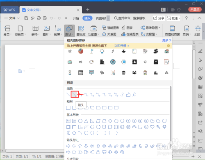Expand quick access toolbar customization arrow
This screenshot has height=160, width=205.
pos(66,18)
